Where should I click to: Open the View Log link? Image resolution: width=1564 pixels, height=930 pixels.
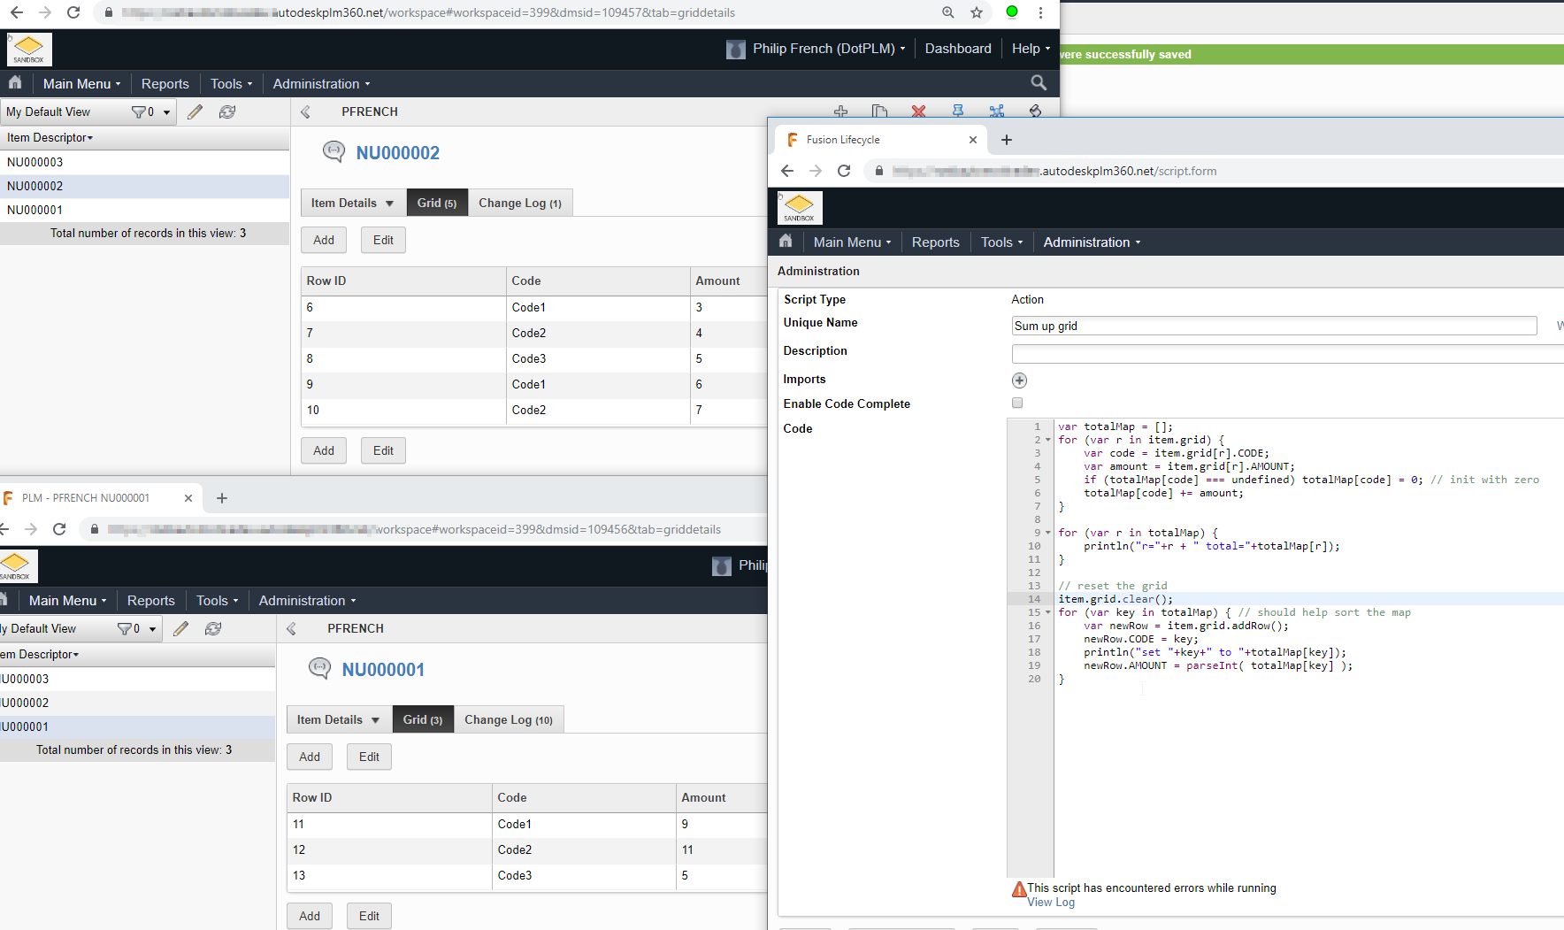point(1051,903)
